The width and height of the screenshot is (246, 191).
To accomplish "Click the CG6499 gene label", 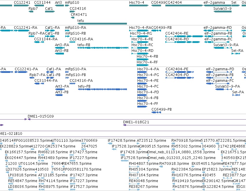I will point(158,3).
